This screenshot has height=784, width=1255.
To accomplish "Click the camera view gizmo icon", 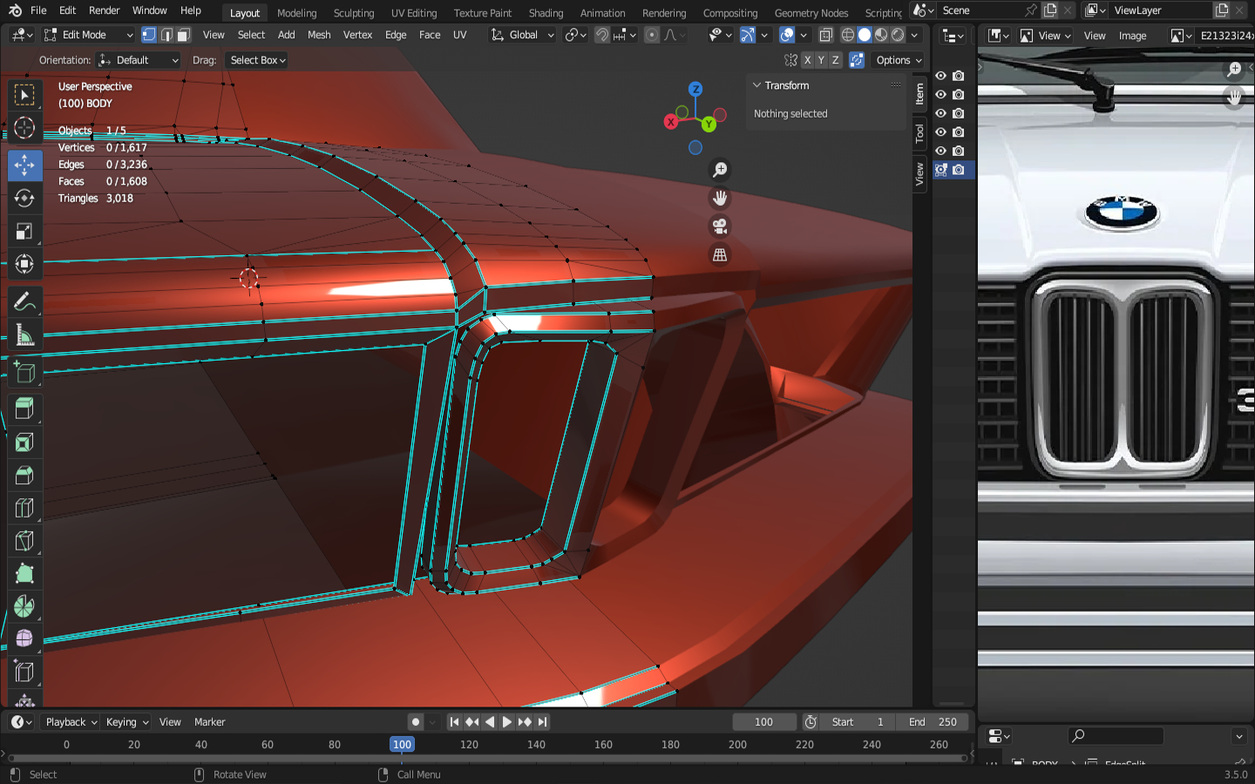I will (x=720, y=226).
